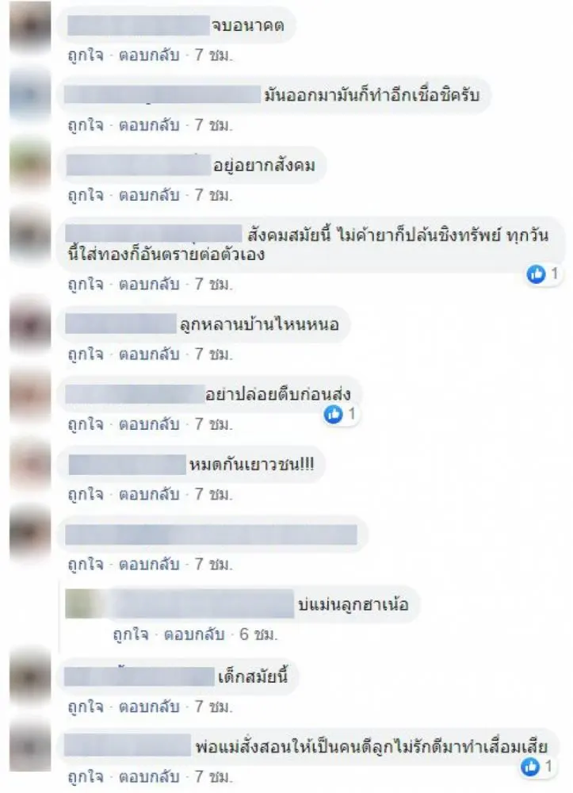Reply to the จบอนาคต comment
Image resolution: width=573 pixels, height=793 pixels.
[x=149, y=55]
